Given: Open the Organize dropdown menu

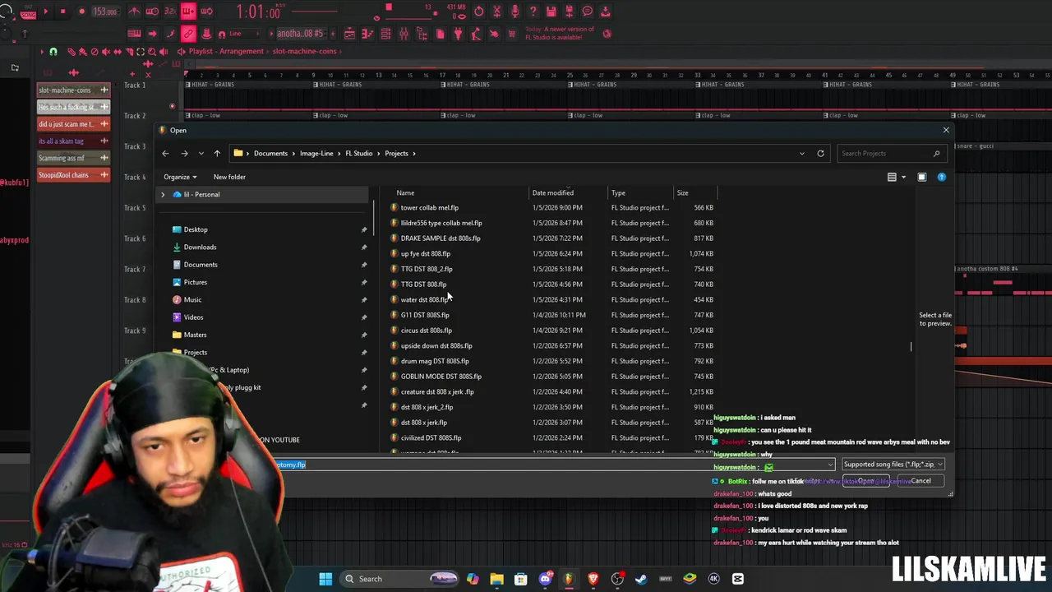Looking at the screenshot, I should (180, 177).
